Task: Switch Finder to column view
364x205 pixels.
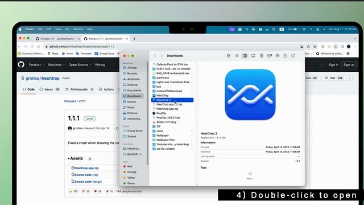Action: (245, 56)
